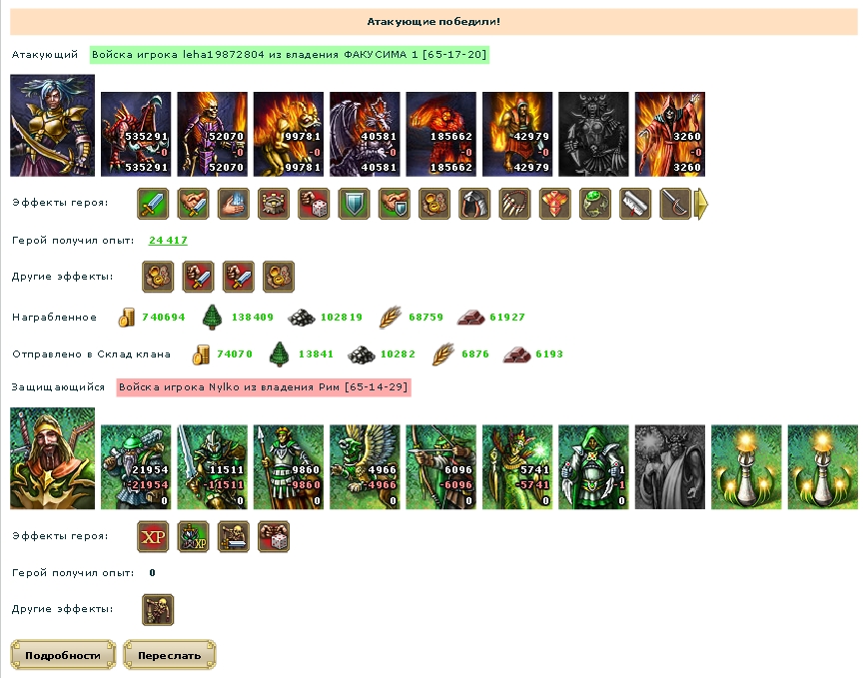Click the Переслать button
864x678 pixels.
click(x=169, y=655)
